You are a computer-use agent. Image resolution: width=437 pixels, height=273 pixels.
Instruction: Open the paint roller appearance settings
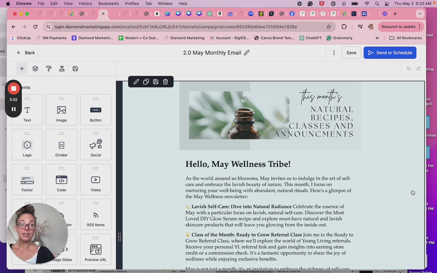[x=49, y=69]
